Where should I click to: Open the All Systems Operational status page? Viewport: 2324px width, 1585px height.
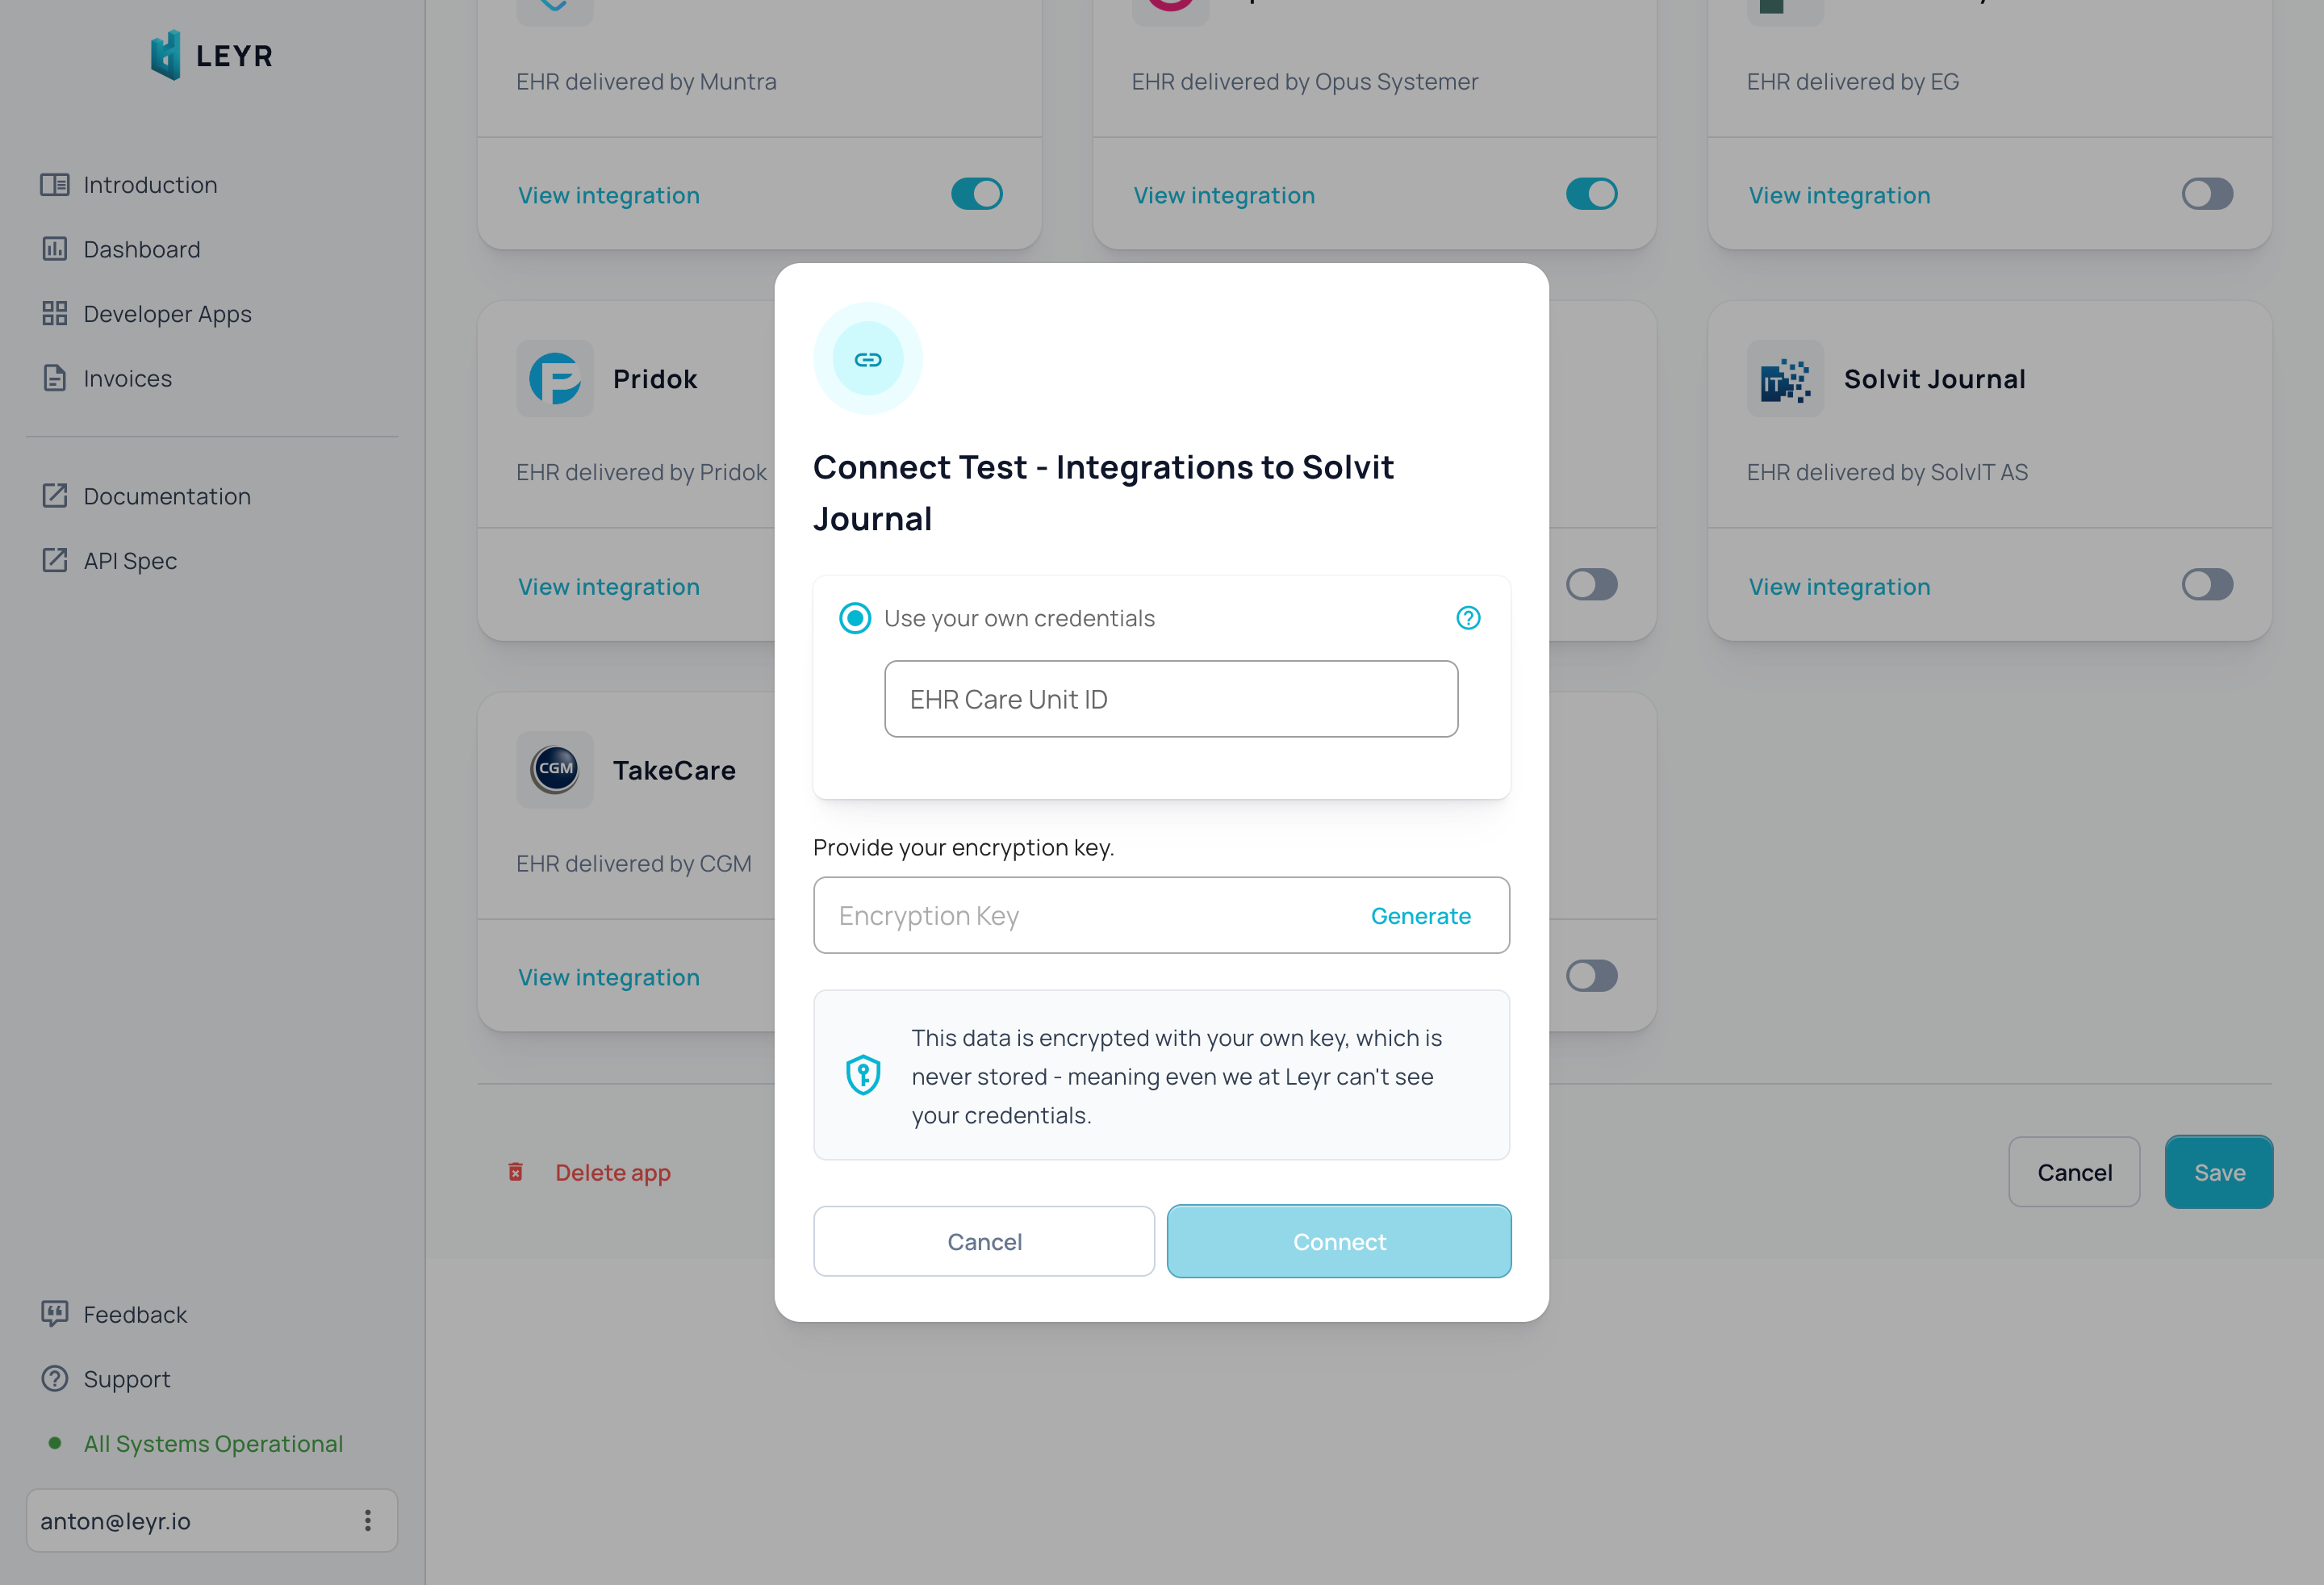(x=214, y=1444)
